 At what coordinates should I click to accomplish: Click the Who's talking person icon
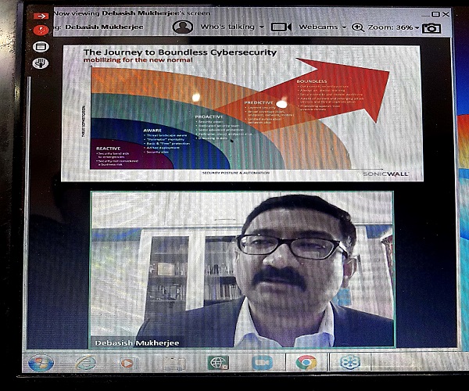pyautogui.click(x=183, y=27)
